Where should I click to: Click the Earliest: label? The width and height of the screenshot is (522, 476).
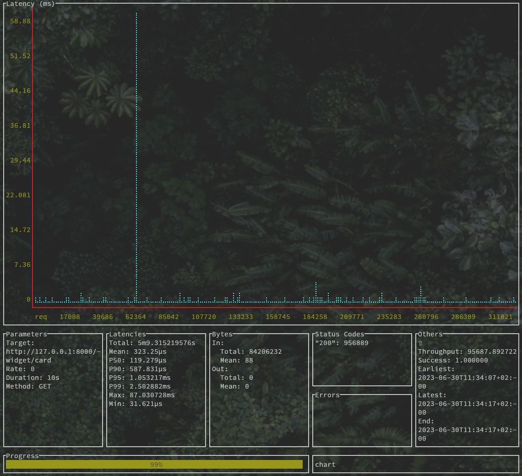[x=436, y=369]
